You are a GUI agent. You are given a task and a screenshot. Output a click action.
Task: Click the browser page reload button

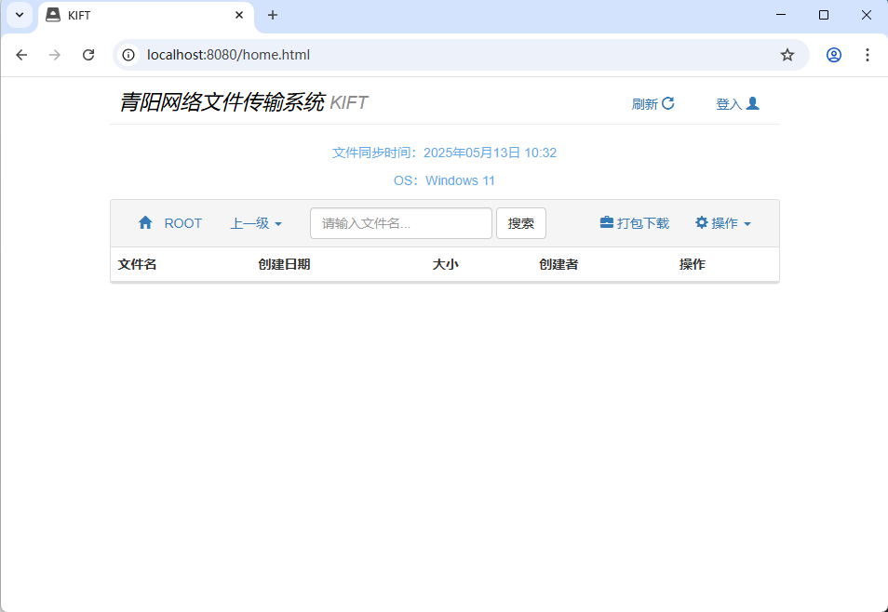coord(88,55)
